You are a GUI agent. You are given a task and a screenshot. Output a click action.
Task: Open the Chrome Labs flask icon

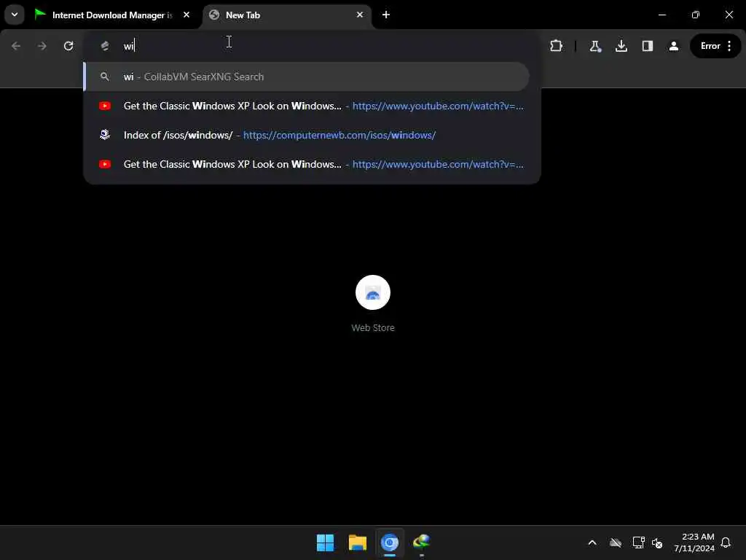(594, 46)
